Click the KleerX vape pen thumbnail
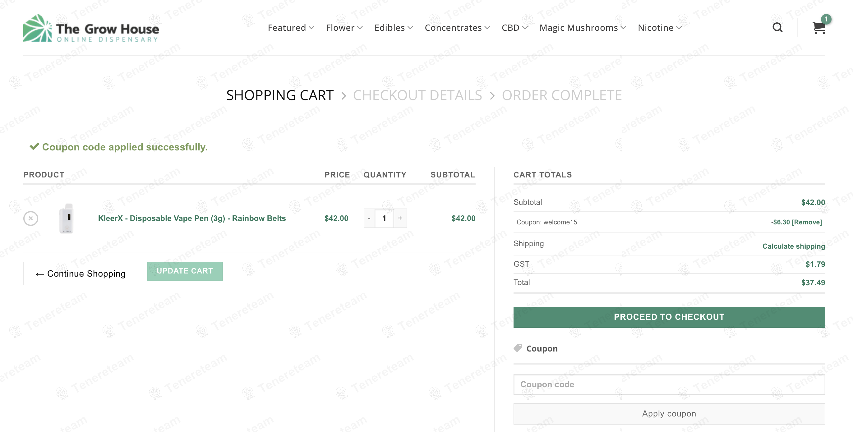Screen dimensions: 853x432 (67, 218)
